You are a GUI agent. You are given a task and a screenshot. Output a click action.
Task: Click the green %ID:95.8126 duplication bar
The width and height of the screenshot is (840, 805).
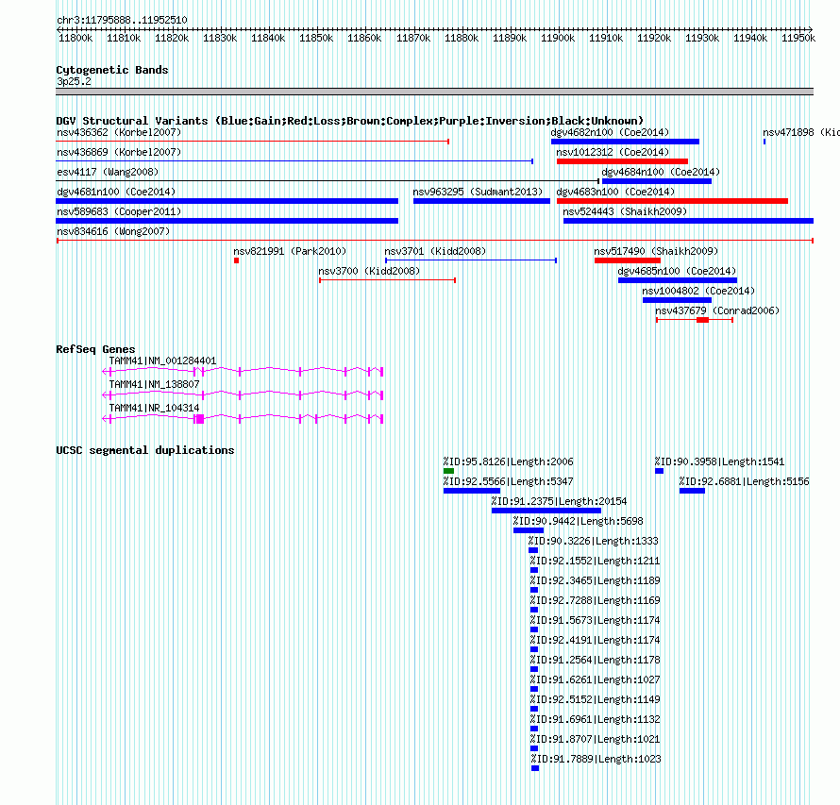pyautogui.click(x=449, y=471)
